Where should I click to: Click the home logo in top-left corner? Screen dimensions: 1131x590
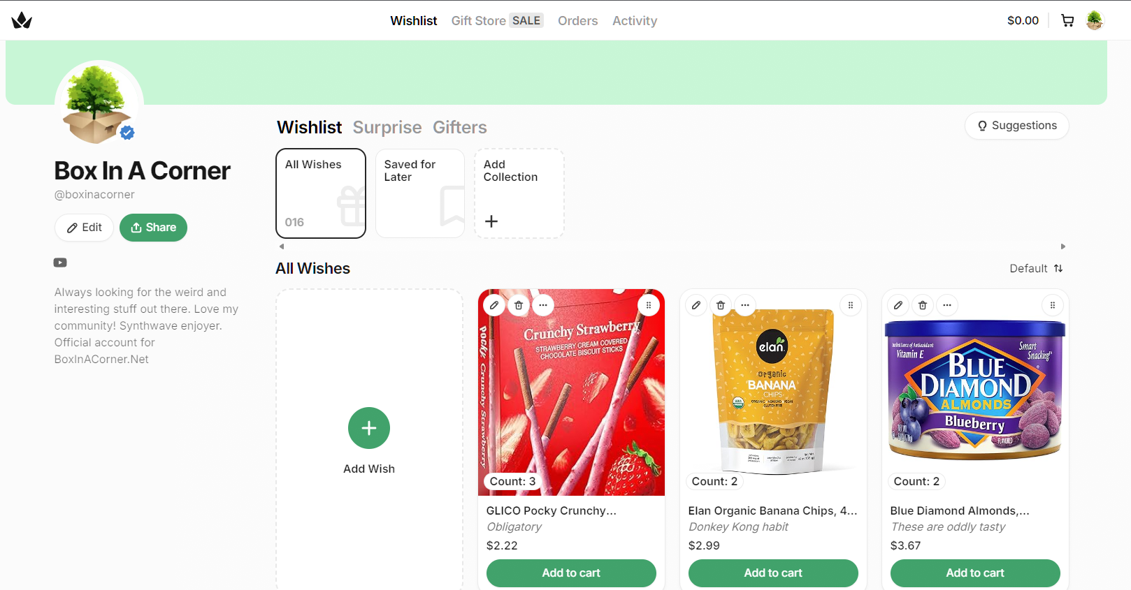(x=22, y=20)
